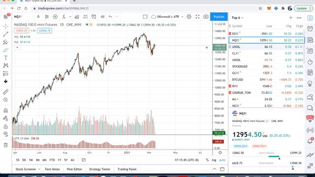
Task: Open the economic Calendar sidebar panel
Action: pos(310,72)
